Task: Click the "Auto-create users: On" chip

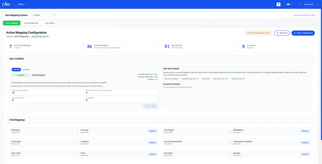Action: (220, 79)
